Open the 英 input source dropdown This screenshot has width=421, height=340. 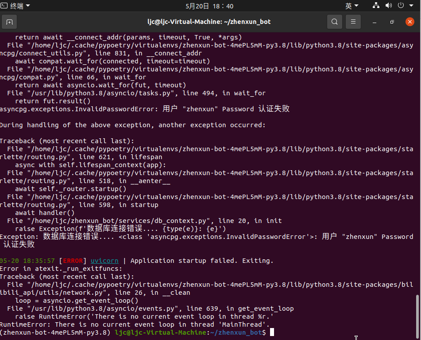click(350, 6)
